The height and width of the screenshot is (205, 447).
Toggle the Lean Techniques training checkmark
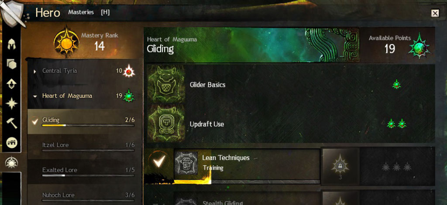coord(159,162)
